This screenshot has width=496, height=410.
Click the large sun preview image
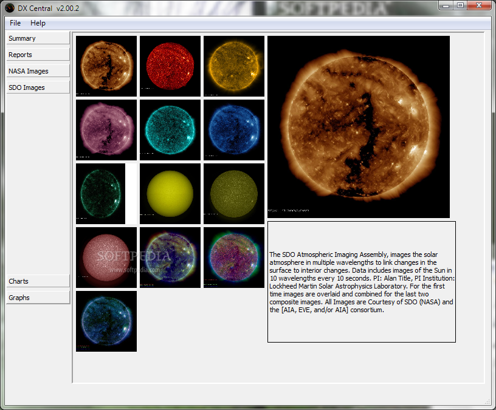(359, 127)
